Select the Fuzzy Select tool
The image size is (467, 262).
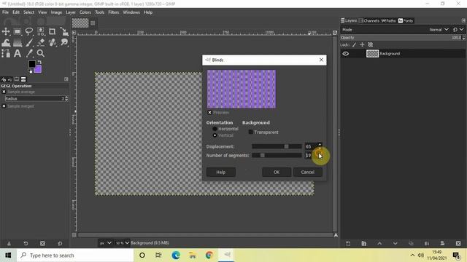(41, 31)
